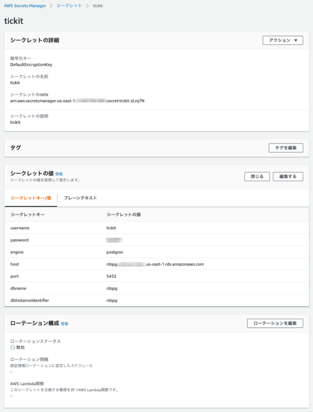Switch to the プレーンテキスト tab

80,198
